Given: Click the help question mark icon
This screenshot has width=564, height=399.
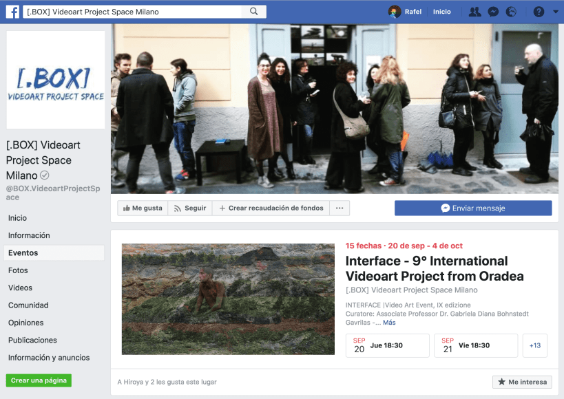Looking at the screenshot, I should (539, 12).
